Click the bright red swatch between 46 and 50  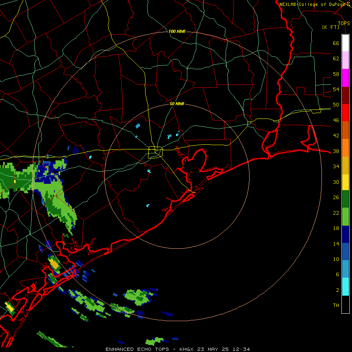pyautogui.click(x=345, y=113)
